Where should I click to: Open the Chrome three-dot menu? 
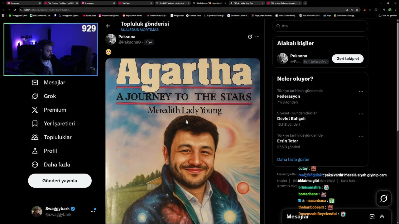[x=395, y=10]
